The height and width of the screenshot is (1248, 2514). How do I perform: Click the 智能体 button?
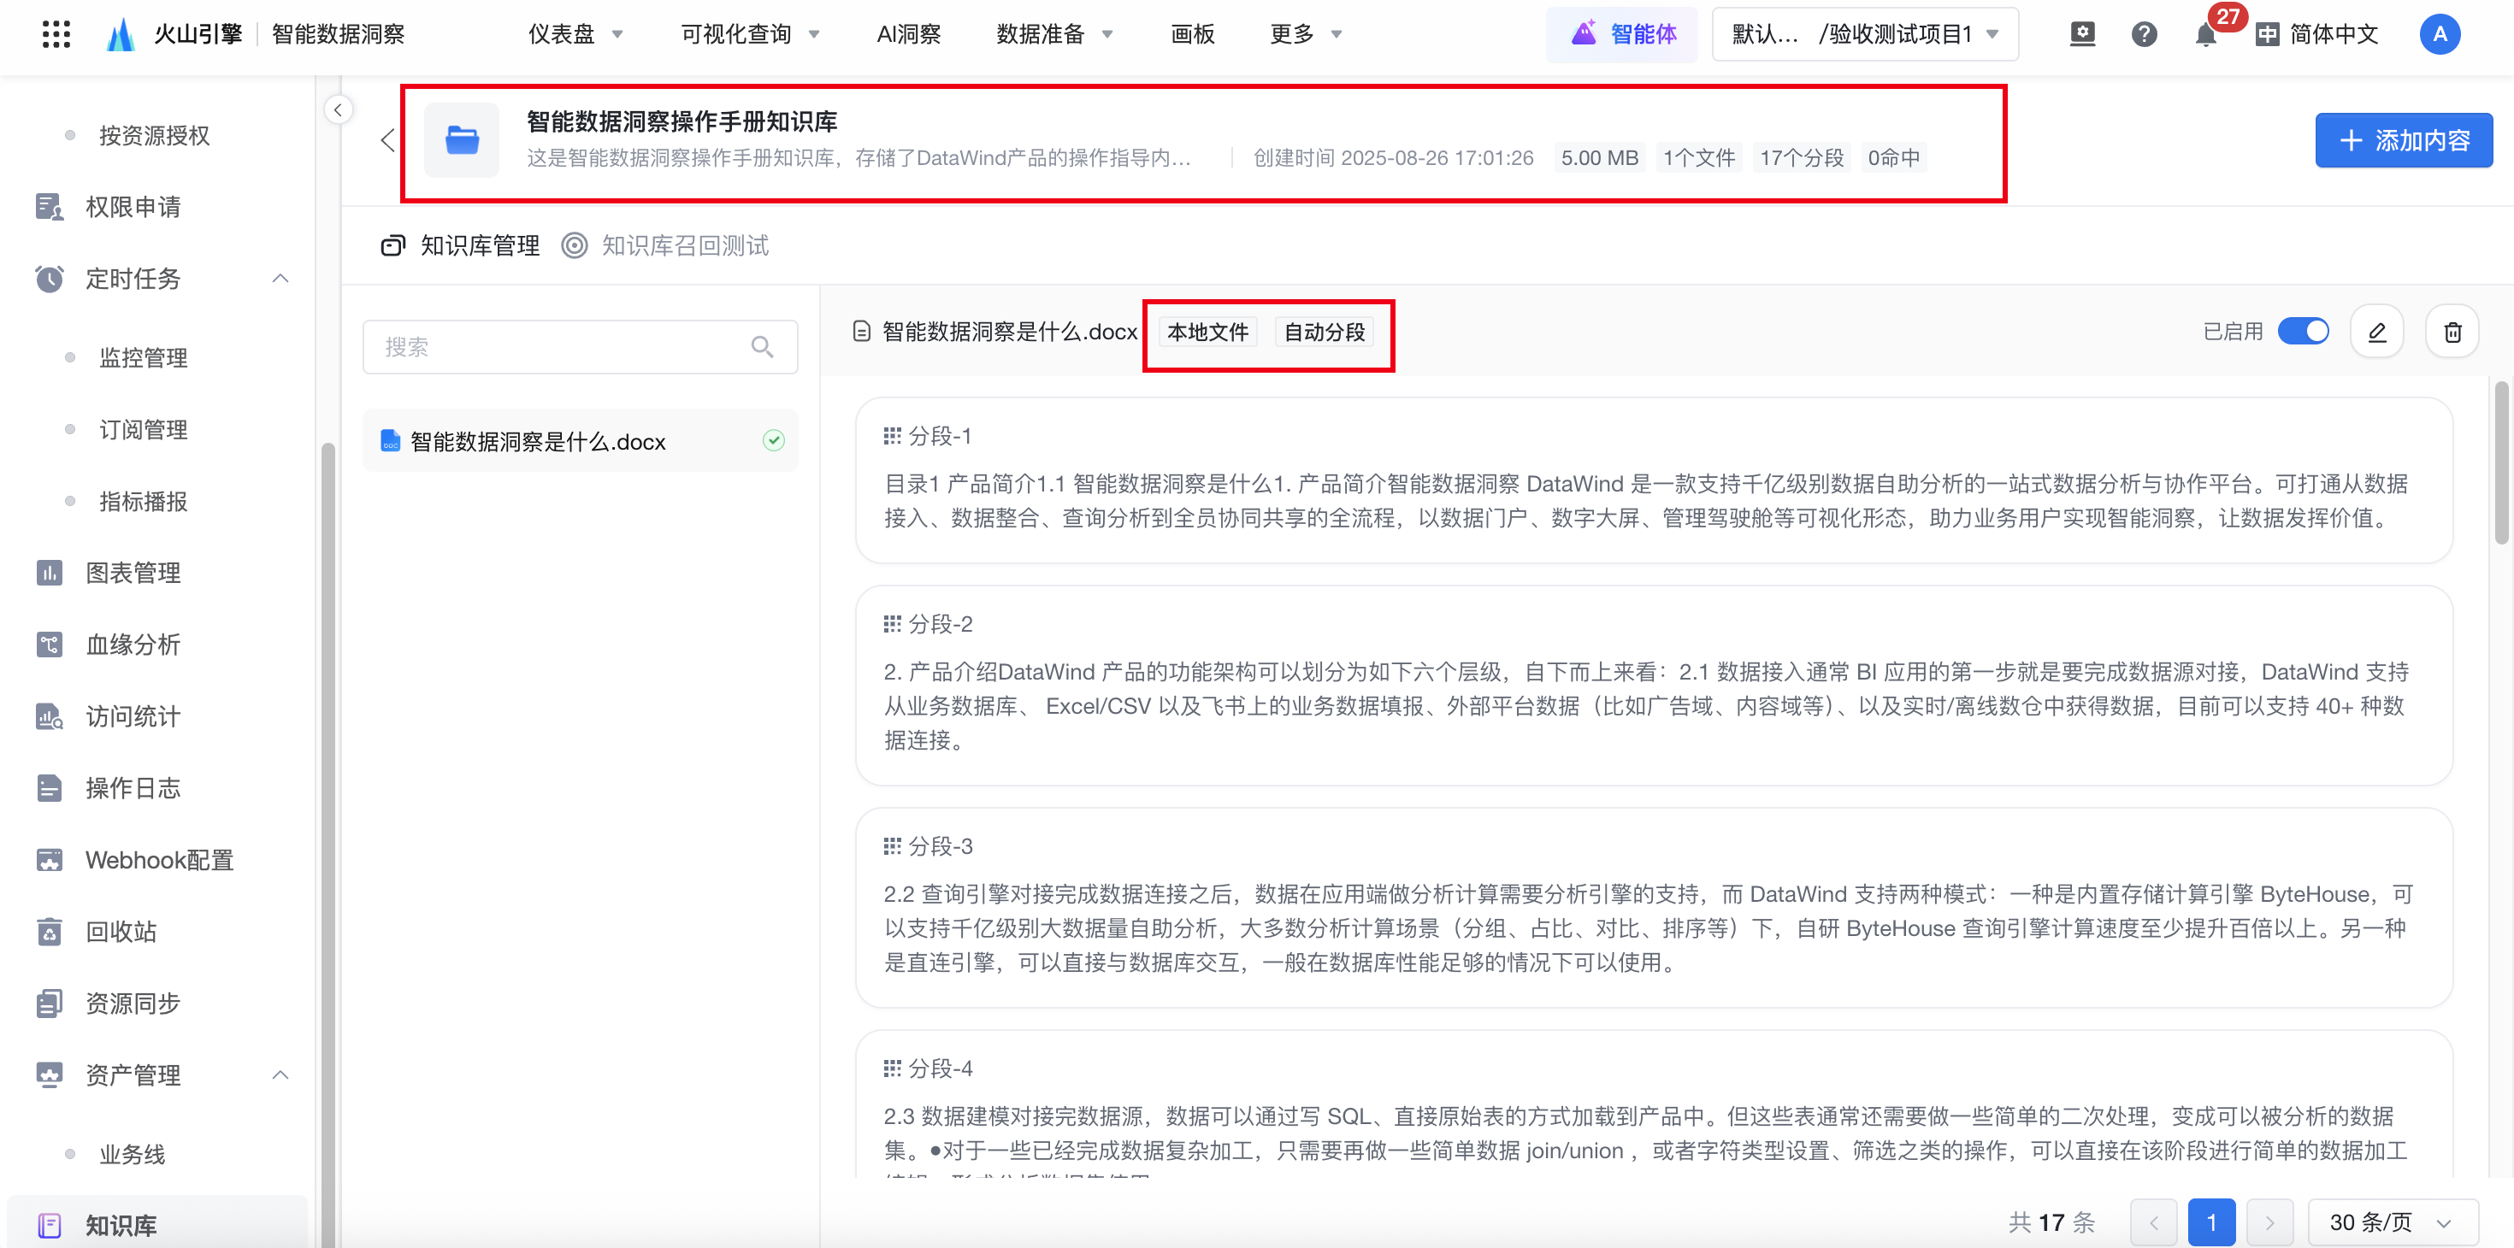1622,35
